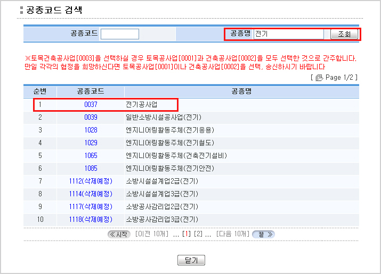Screen dimensions: 381x274
Task: Select code 1112(삭제예정) link
Action: click(91, 181)
